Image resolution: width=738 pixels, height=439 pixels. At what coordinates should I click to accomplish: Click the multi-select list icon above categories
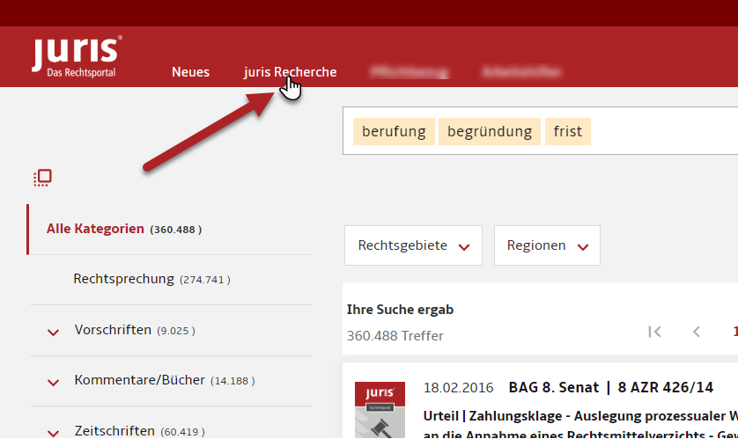click(x=42, y=178)
